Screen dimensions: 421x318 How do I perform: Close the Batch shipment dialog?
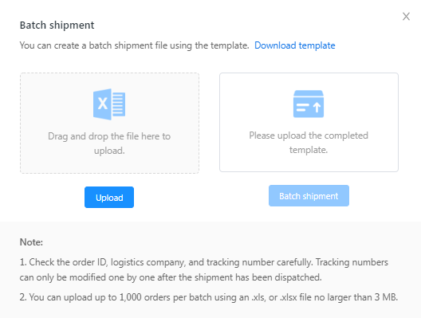point(406,17)
